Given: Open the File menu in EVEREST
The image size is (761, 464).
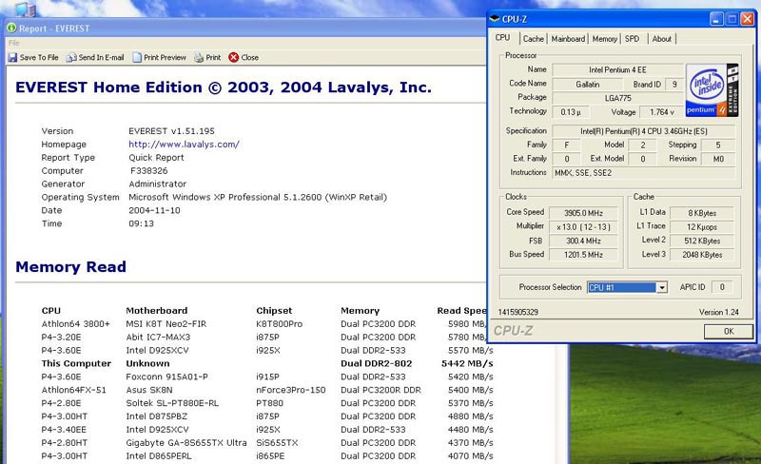Looking at the screenshot, I should [x=13, y=43].
